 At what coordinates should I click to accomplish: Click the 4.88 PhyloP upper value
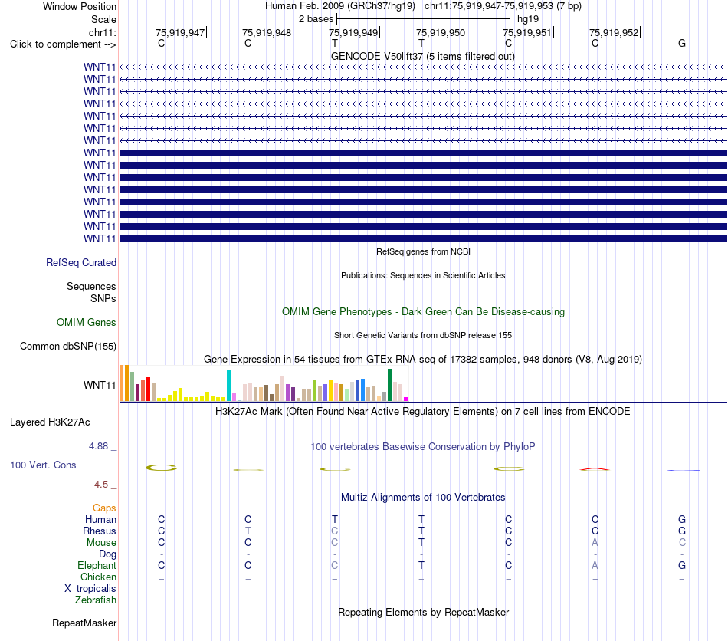pos(98,446)
